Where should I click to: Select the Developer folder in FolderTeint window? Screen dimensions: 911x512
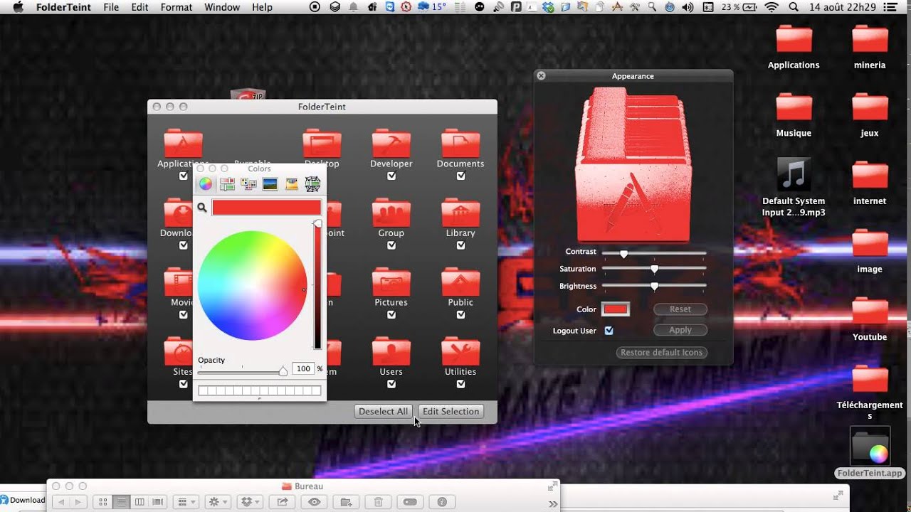tap(391, 143)
